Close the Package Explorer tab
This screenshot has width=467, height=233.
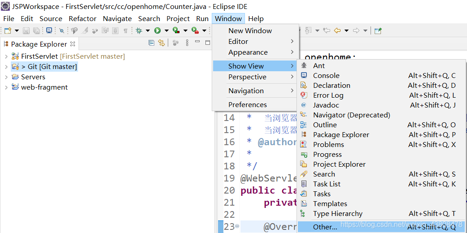pos(72,44)
